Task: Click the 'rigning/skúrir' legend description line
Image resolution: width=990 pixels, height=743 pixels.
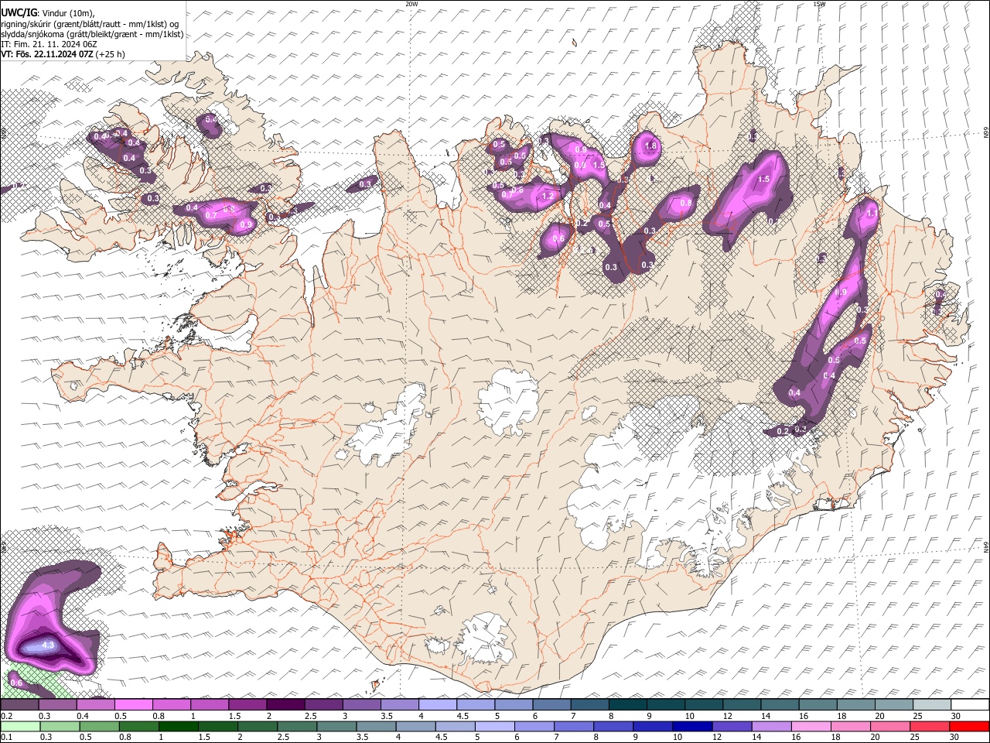Action: click(90, 23)
